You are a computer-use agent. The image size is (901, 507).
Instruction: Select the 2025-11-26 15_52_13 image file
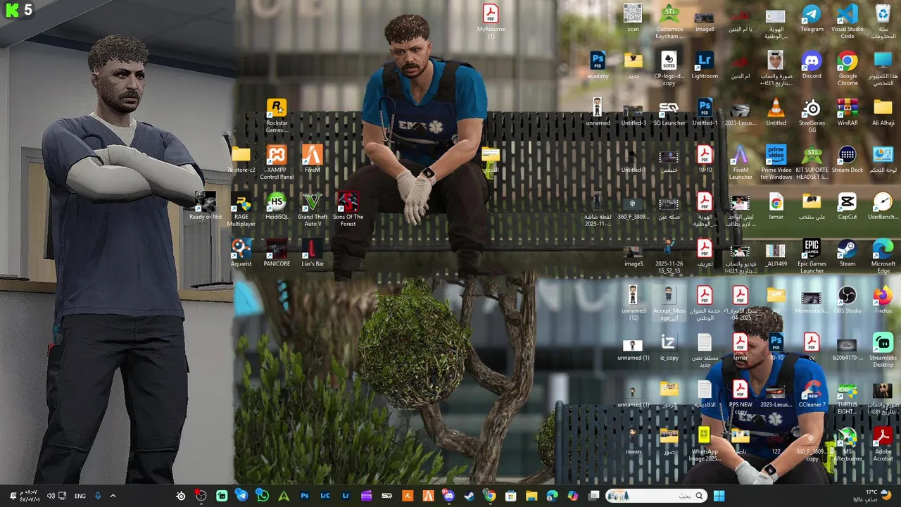[x=669, y=257]
